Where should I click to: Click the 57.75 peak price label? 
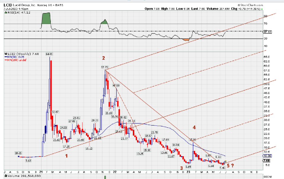105,67
